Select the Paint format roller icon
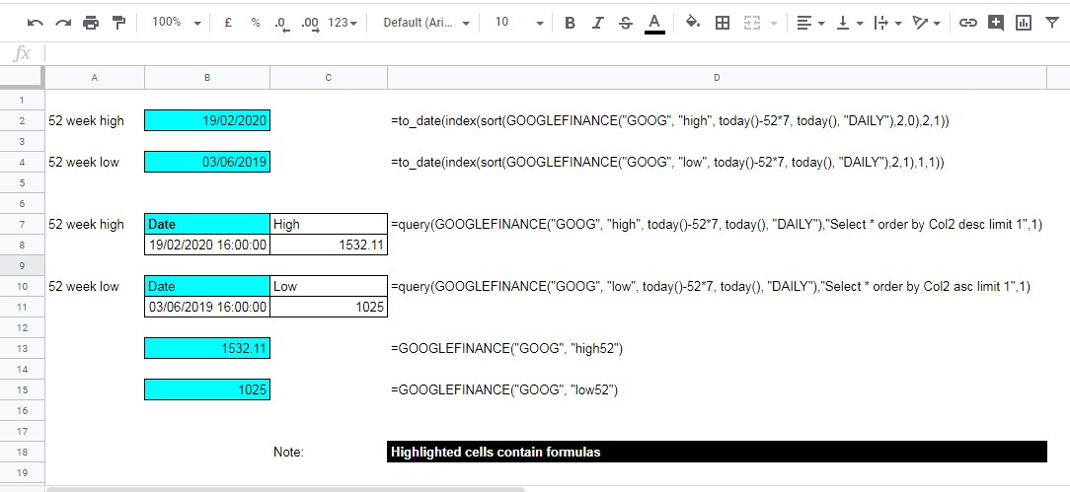This screenshot has width=1070, height=492. coord(119,23)
